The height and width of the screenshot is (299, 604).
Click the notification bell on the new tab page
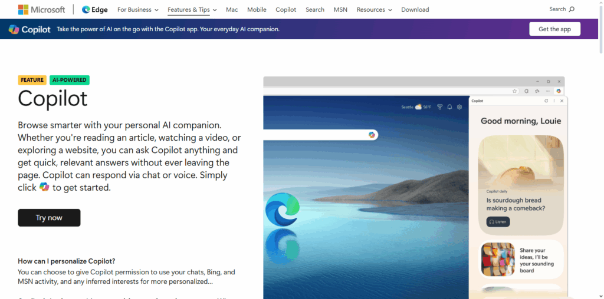coord(449,107)
